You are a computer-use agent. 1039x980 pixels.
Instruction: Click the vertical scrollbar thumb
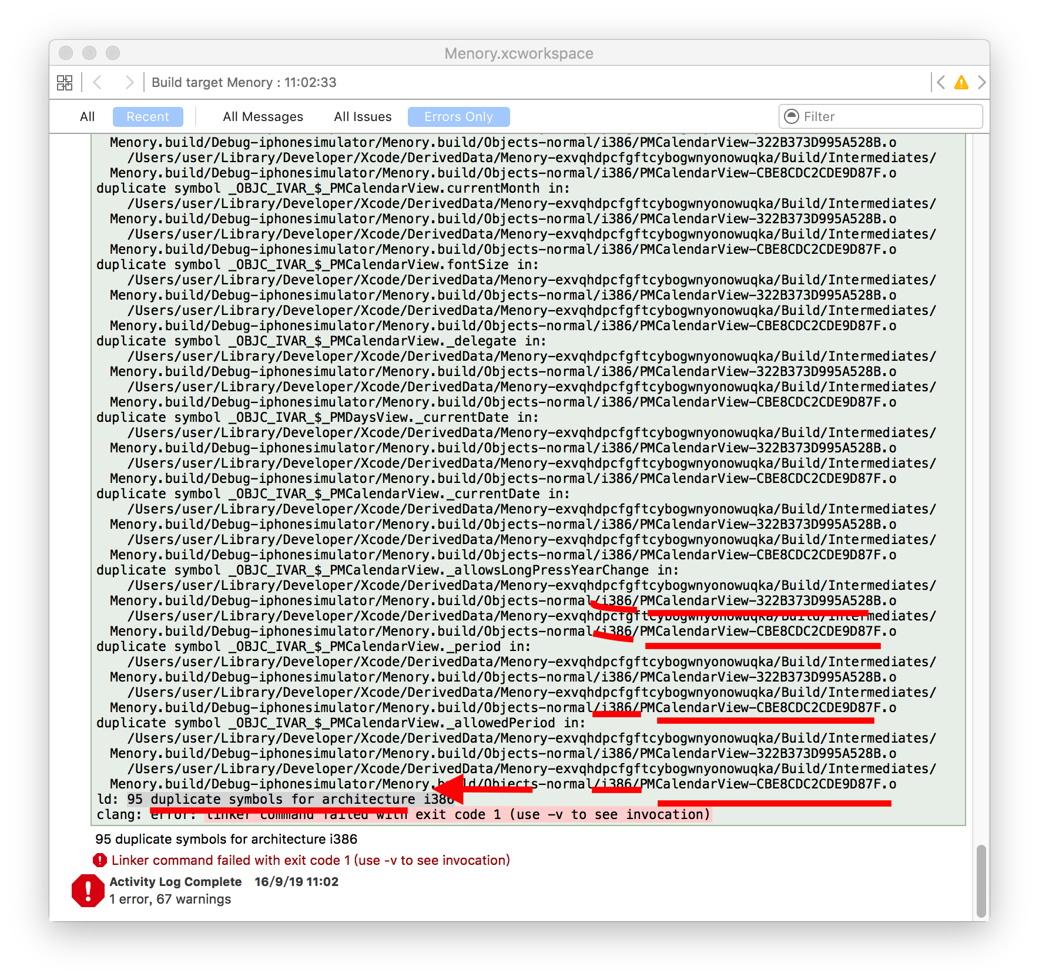click(981, 881)
